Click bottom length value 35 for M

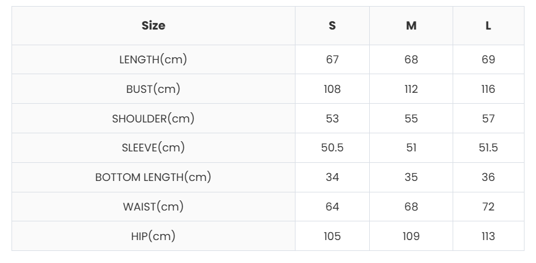pyautogui.click(x=411, y=177)
